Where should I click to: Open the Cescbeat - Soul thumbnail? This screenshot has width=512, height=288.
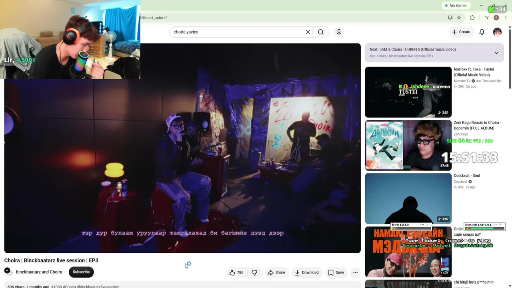point(408,198)
